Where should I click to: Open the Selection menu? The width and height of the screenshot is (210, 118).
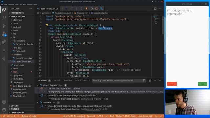click(11, 4)
